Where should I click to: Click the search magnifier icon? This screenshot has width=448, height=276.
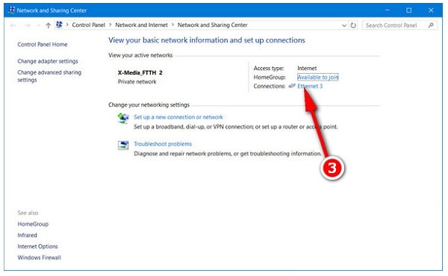pos(431,25)
